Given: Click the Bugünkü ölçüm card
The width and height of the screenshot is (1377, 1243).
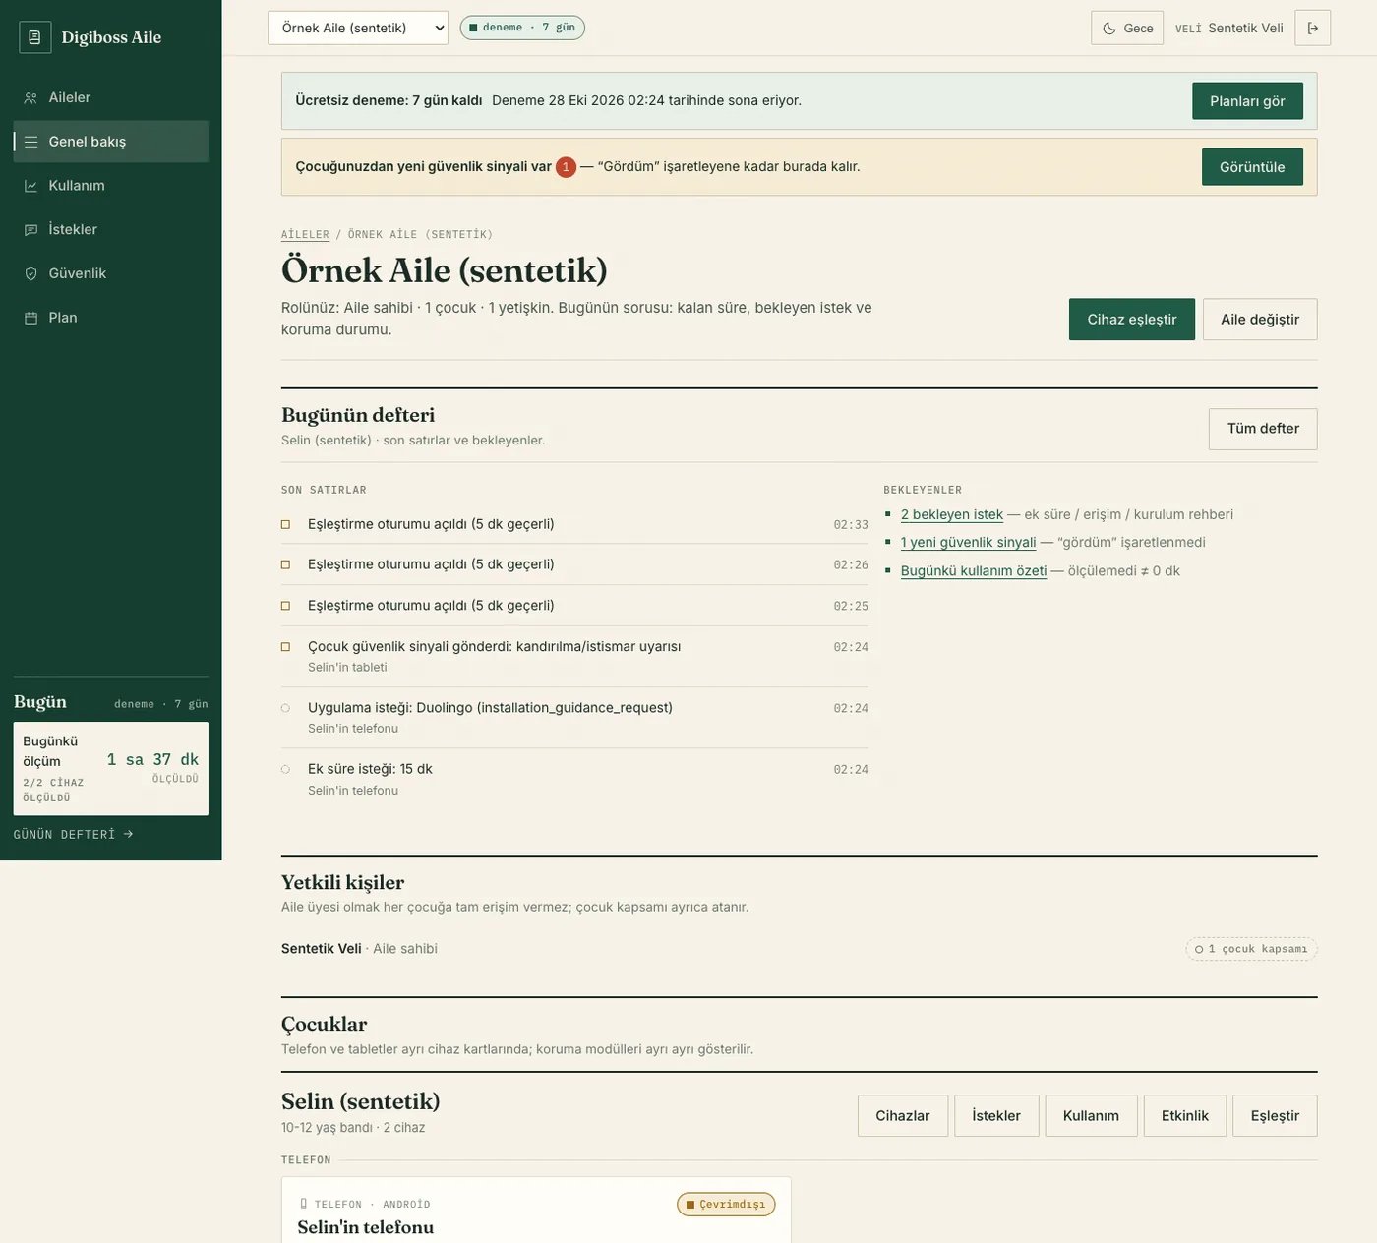Looking at the screenshot, I should 111,769.
